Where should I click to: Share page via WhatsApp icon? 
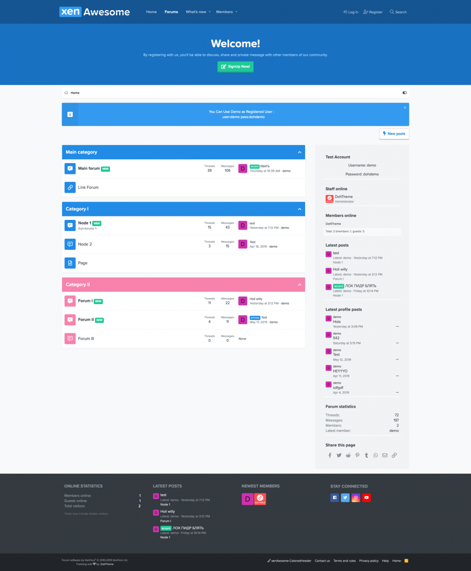click(376, 455)
